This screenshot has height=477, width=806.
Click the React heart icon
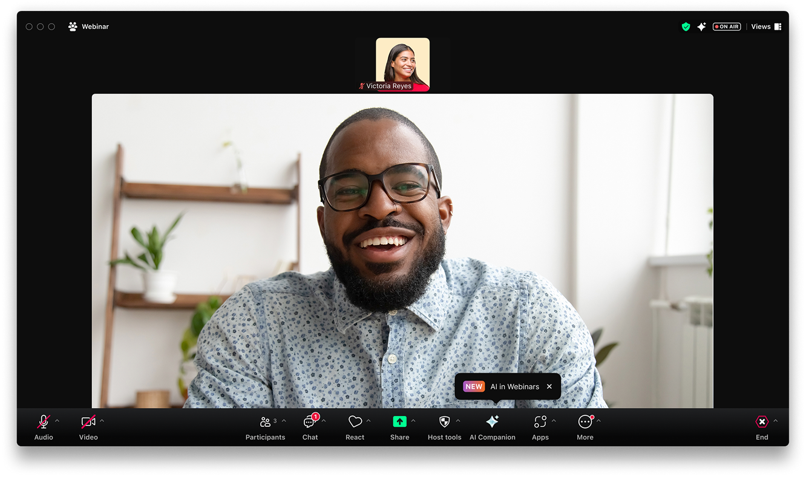(x=355, y=422)
